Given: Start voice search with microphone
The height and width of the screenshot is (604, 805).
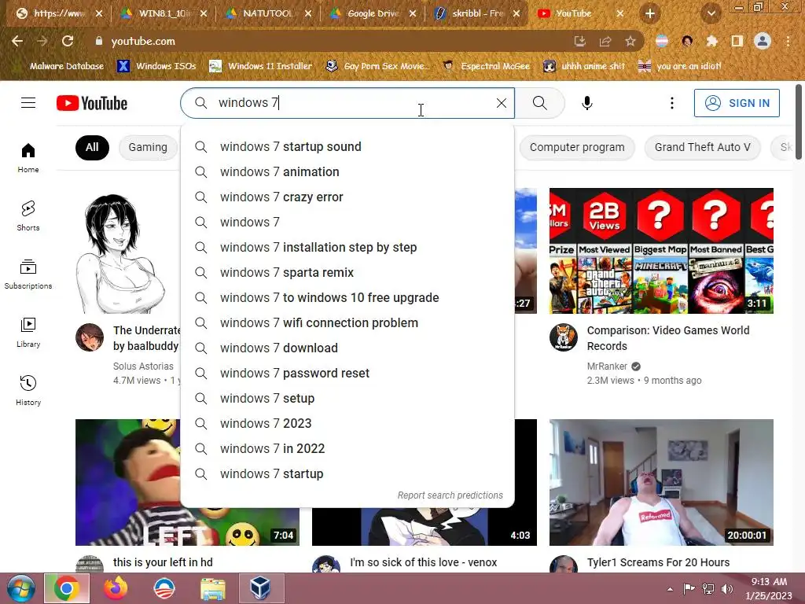Looking at the screenshot, I should pos(586,103).
